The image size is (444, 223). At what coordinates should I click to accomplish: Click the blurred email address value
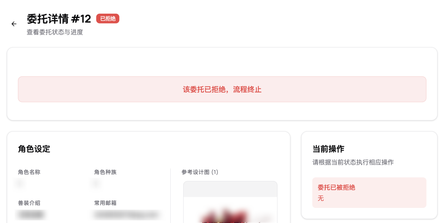tap(127, 214)
